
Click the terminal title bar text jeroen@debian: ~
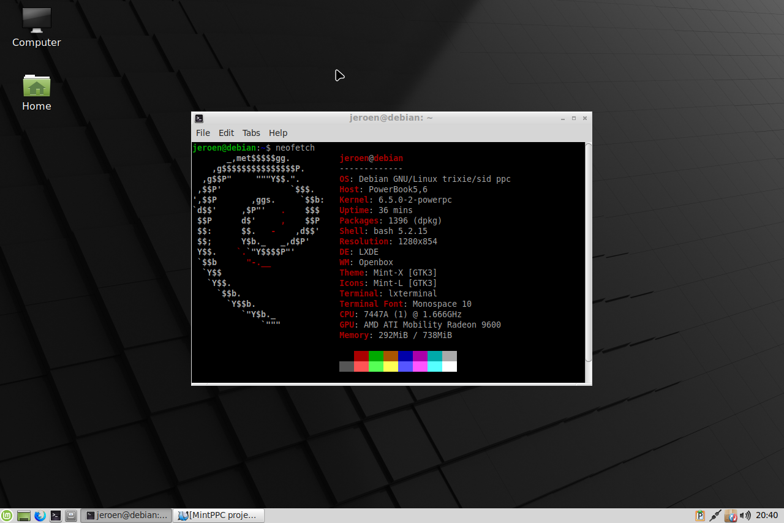point(391,118)
